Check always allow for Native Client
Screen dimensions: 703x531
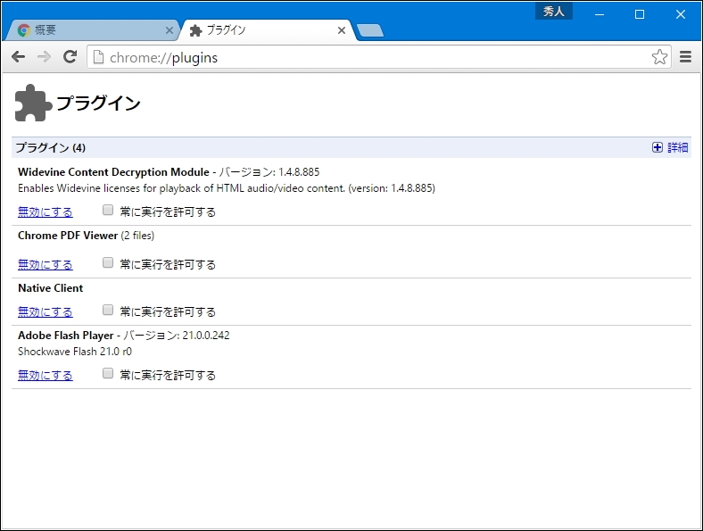point(108,310)
